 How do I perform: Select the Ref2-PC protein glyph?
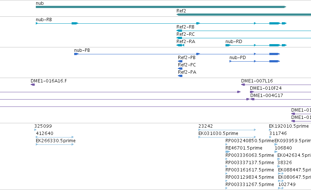point(180,69)
